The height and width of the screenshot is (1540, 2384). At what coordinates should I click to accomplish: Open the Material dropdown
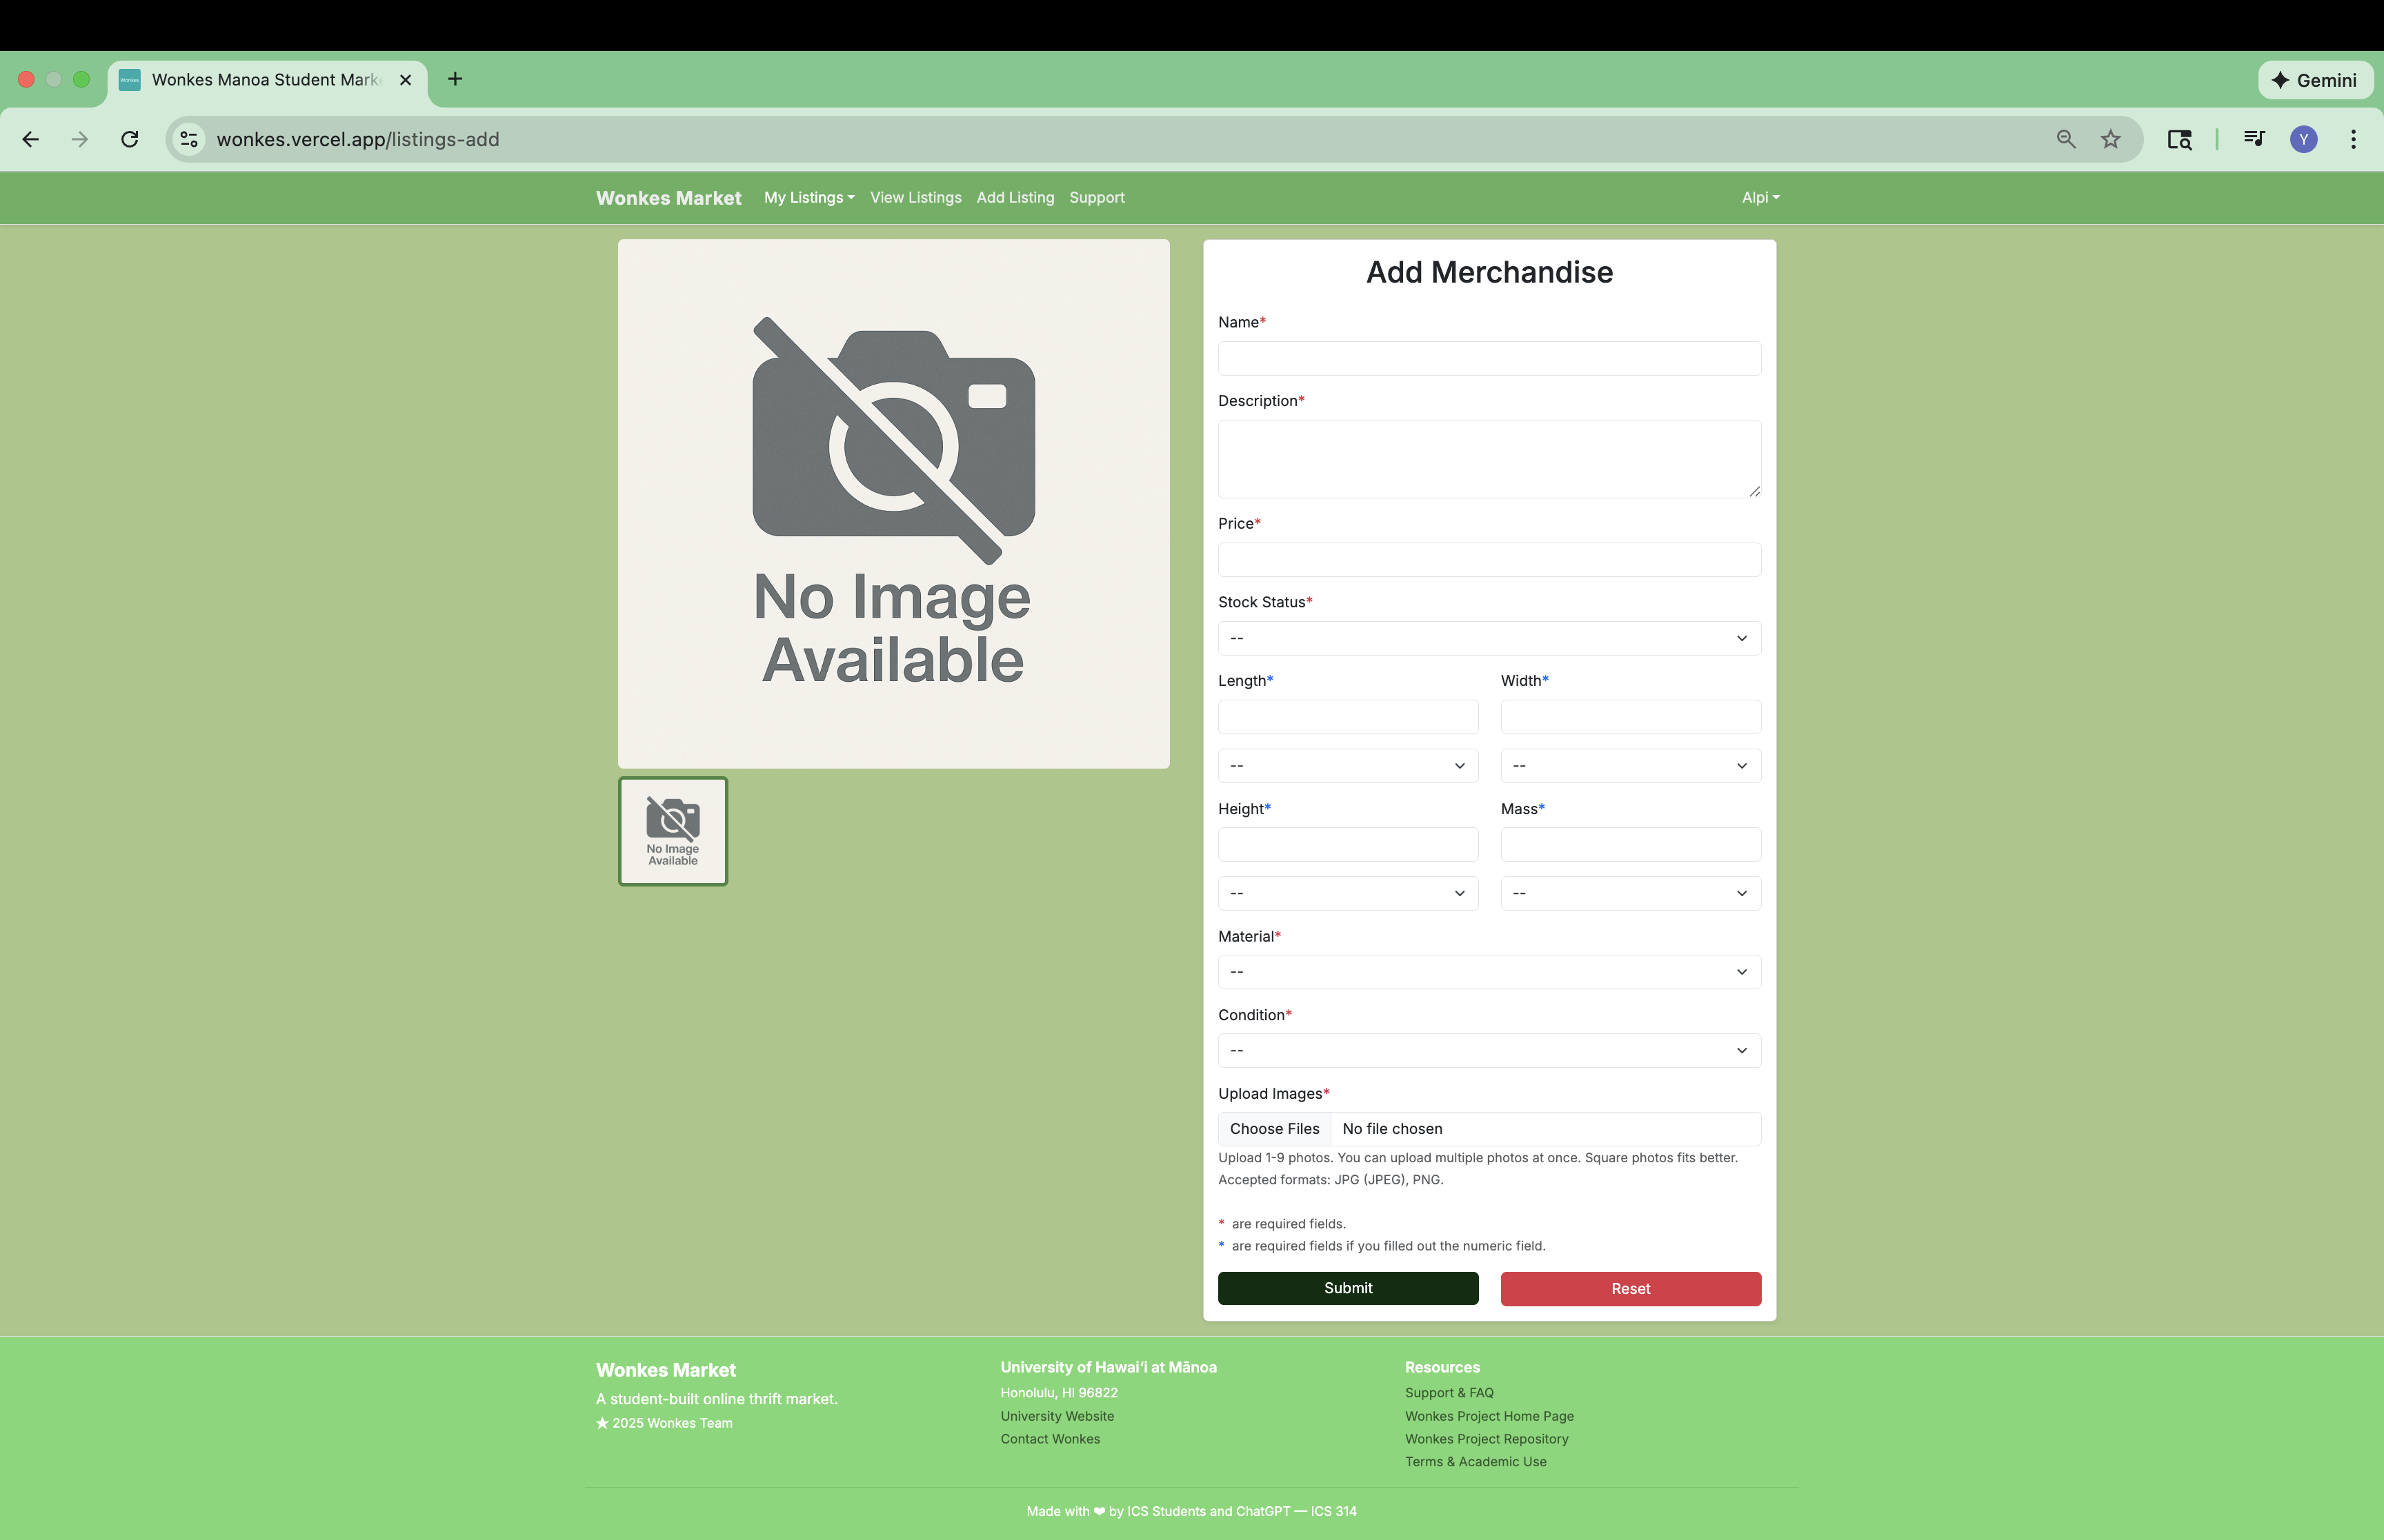point(1489,972)
